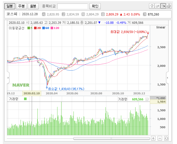177x144 pixels.
Task: Switch to the 주봉 weekly chart
Action: (x=21, y=6)
